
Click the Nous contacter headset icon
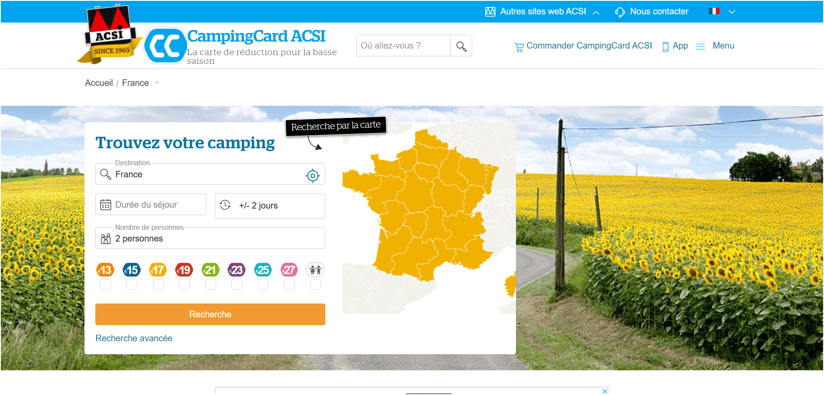(620, 12)
